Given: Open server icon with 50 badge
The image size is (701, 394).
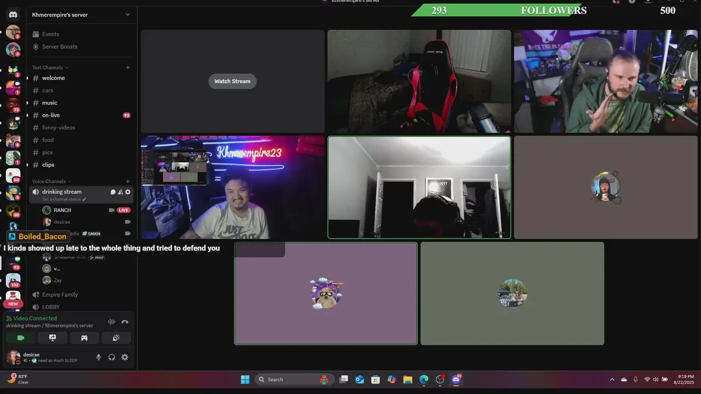Looking at the screenshot, I should (13, 175).
